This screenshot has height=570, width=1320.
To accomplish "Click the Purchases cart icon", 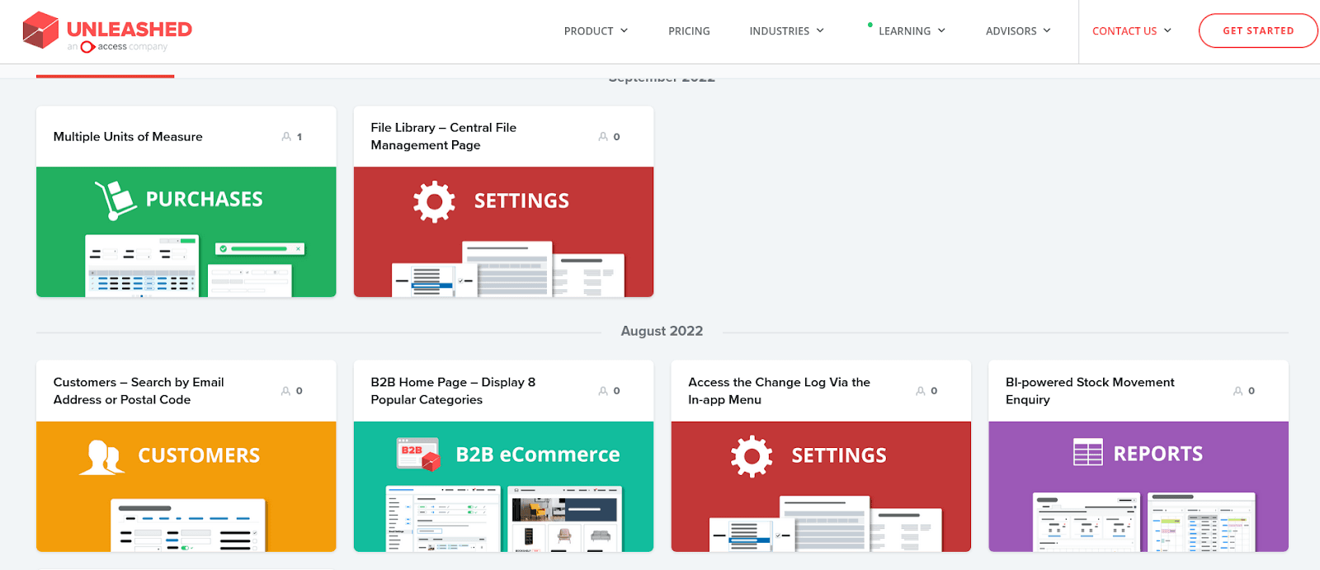I will [x=115, y=200].
